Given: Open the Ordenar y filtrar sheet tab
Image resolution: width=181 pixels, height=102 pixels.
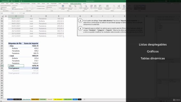Looking at the screenshot, I should click(x=18, y=99).
